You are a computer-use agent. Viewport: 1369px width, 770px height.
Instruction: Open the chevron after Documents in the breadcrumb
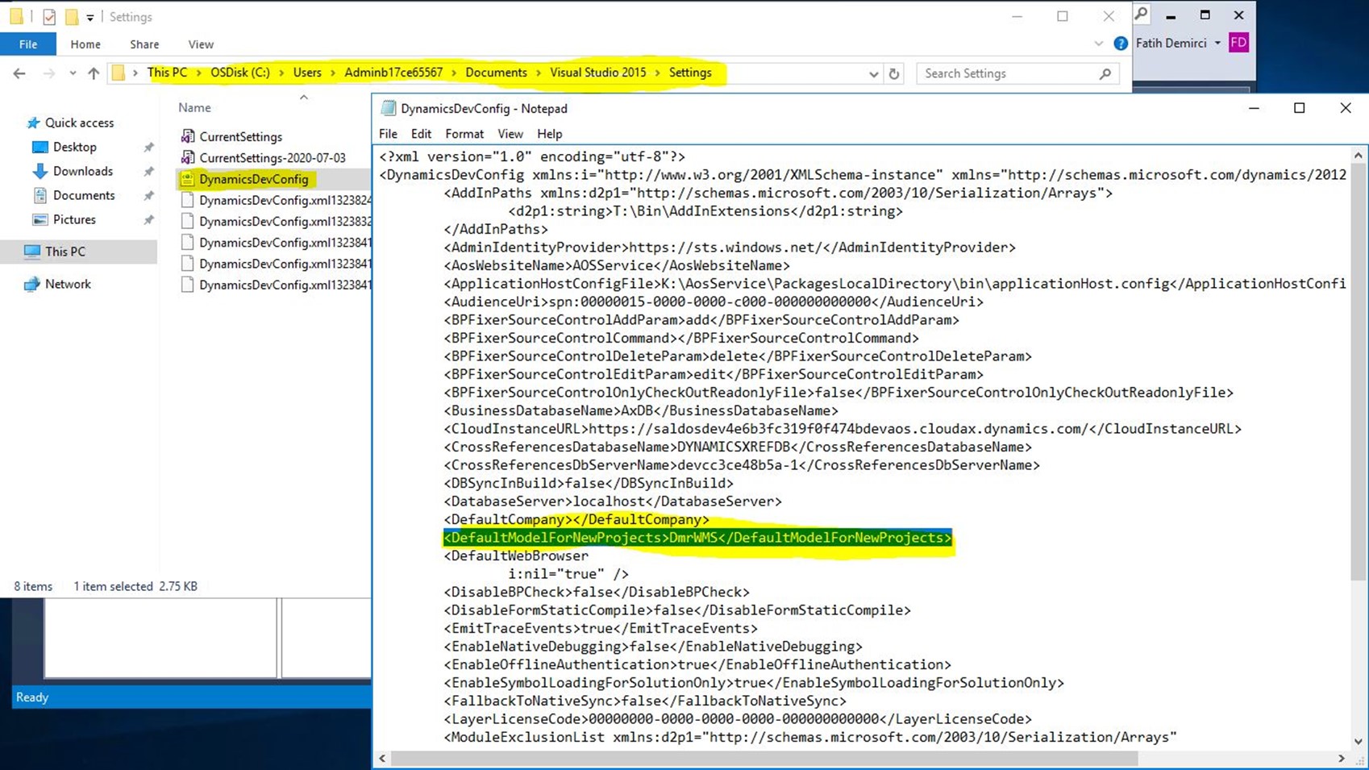click(539, 73)
